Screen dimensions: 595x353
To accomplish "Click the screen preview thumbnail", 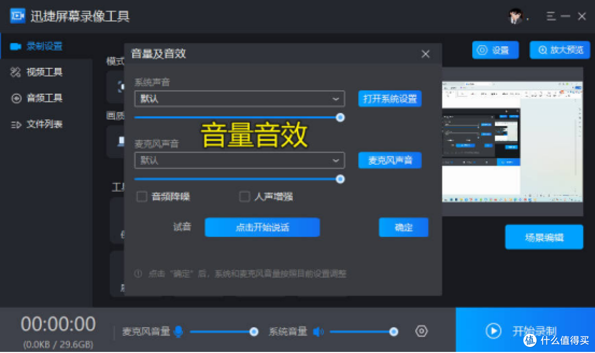I will pos(512,142).
